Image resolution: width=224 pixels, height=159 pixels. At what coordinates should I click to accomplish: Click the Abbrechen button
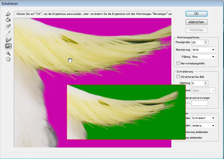point(196,22)
